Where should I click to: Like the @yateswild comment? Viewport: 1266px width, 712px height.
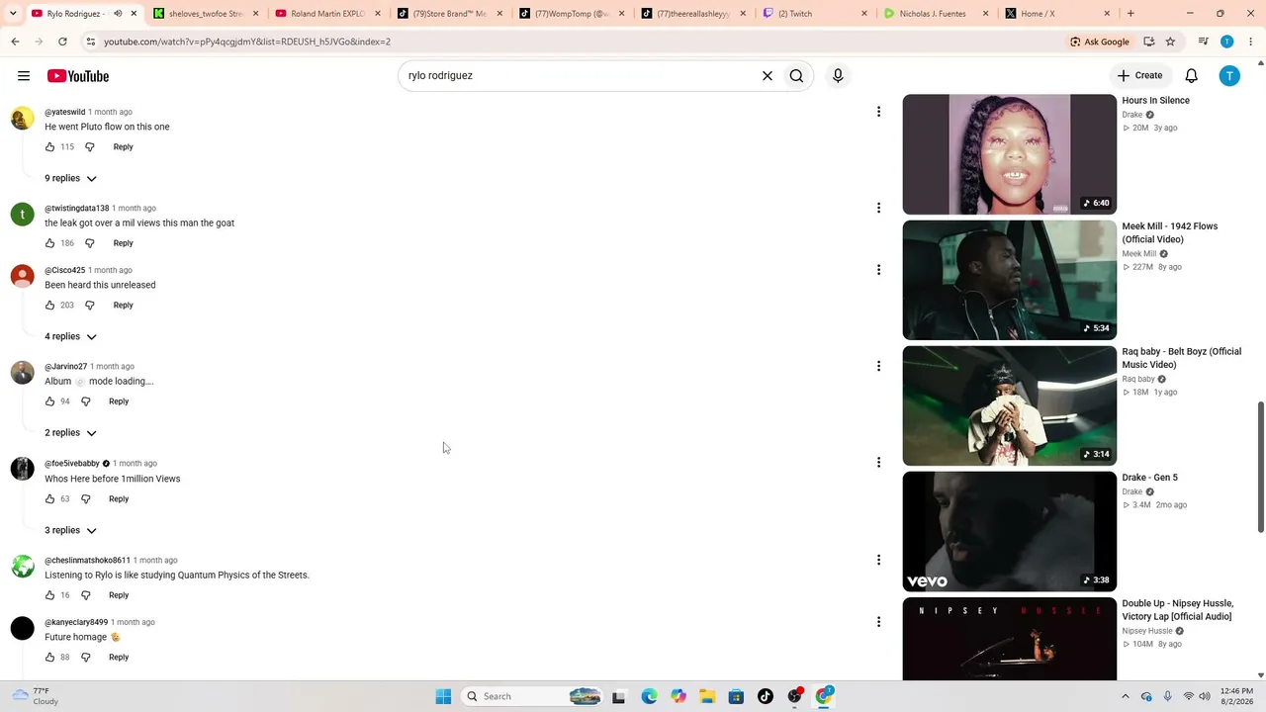(49, 147)
